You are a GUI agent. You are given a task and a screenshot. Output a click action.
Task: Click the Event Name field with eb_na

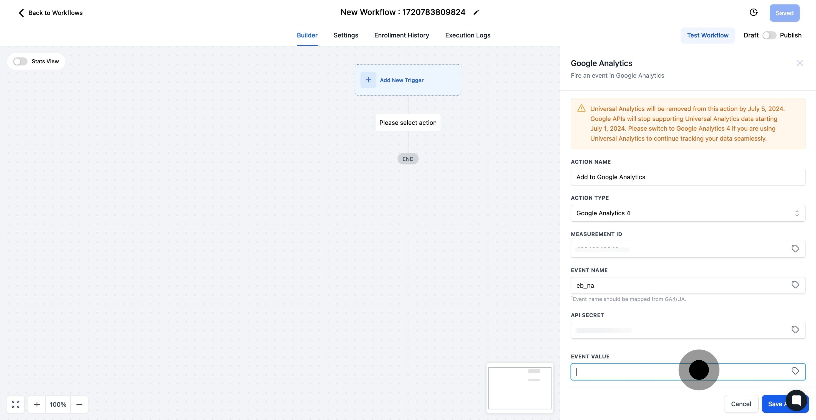click(688, 285)
